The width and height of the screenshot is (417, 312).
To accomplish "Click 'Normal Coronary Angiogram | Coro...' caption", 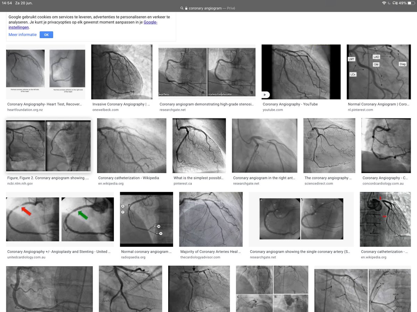I will point(379,104).
